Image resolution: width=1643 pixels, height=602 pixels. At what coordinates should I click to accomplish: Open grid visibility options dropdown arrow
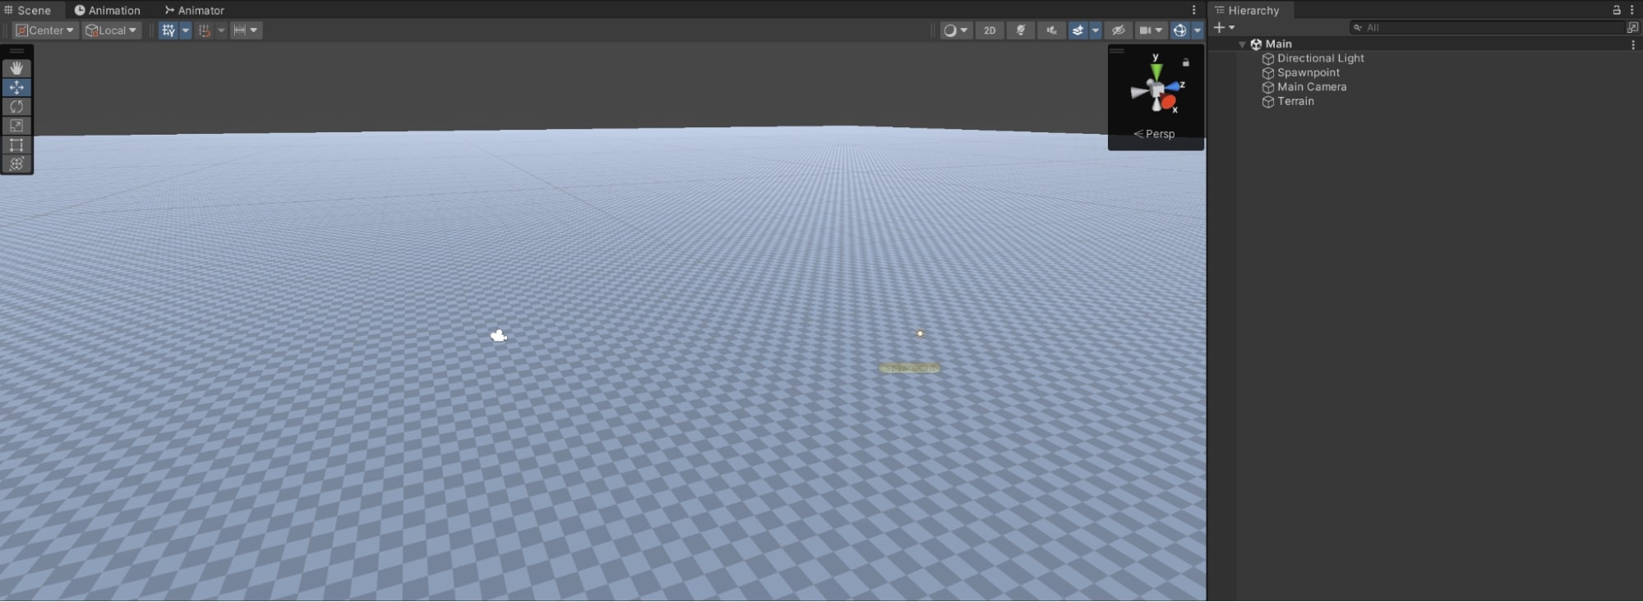(186, 30)
